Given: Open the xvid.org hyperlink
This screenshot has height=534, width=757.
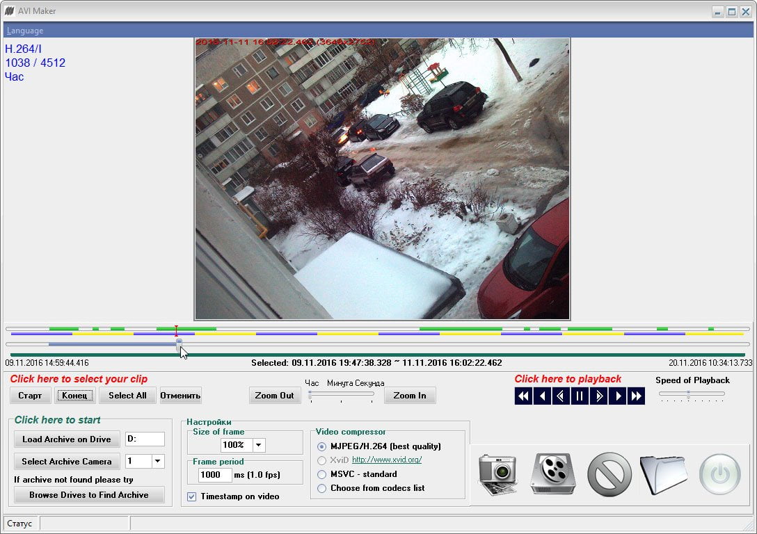Looking at the screenshot, I should click(387, 460).
